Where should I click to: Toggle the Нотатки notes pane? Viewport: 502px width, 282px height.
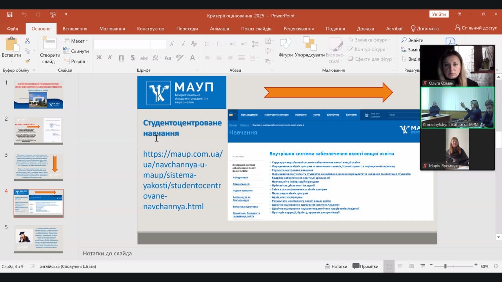[336, 266]
